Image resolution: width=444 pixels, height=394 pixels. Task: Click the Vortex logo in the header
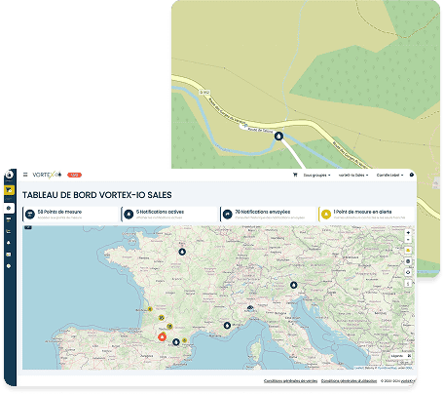47,175
